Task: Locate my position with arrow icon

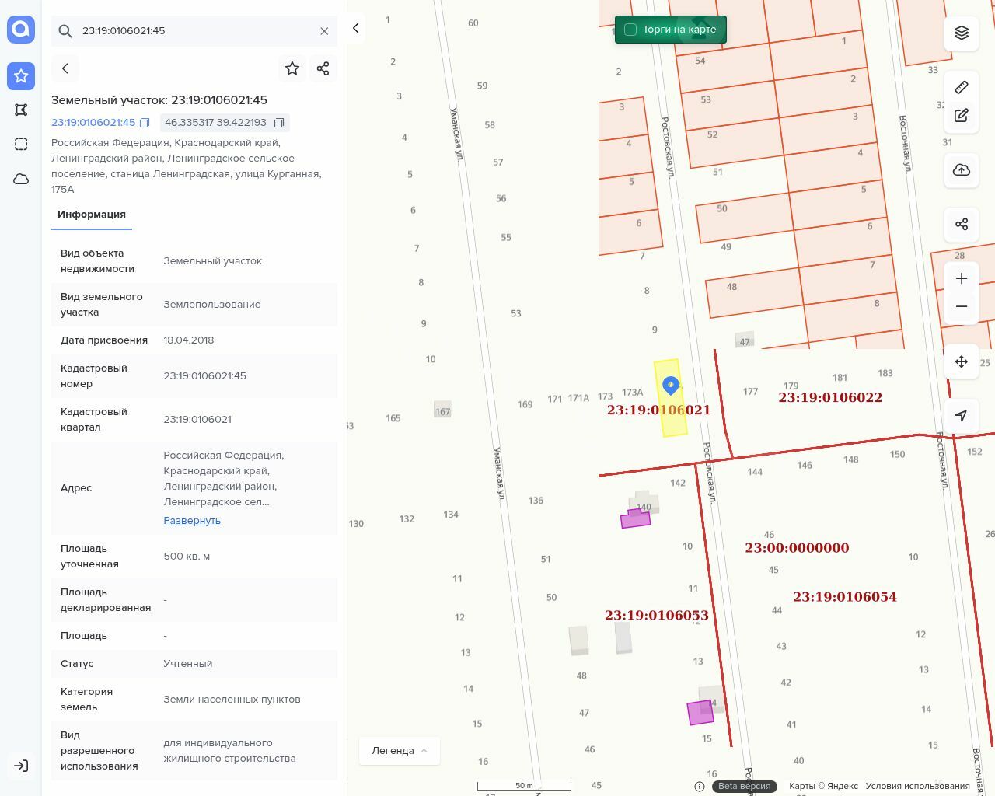Action: pyautogui.click(x=962, y=416)
